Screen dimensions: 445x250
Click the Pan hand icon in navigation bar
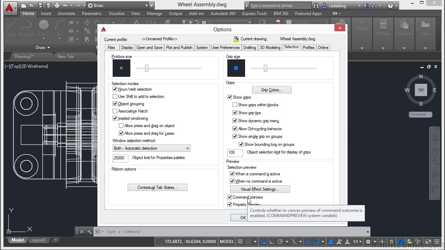[x=434, y=151]
